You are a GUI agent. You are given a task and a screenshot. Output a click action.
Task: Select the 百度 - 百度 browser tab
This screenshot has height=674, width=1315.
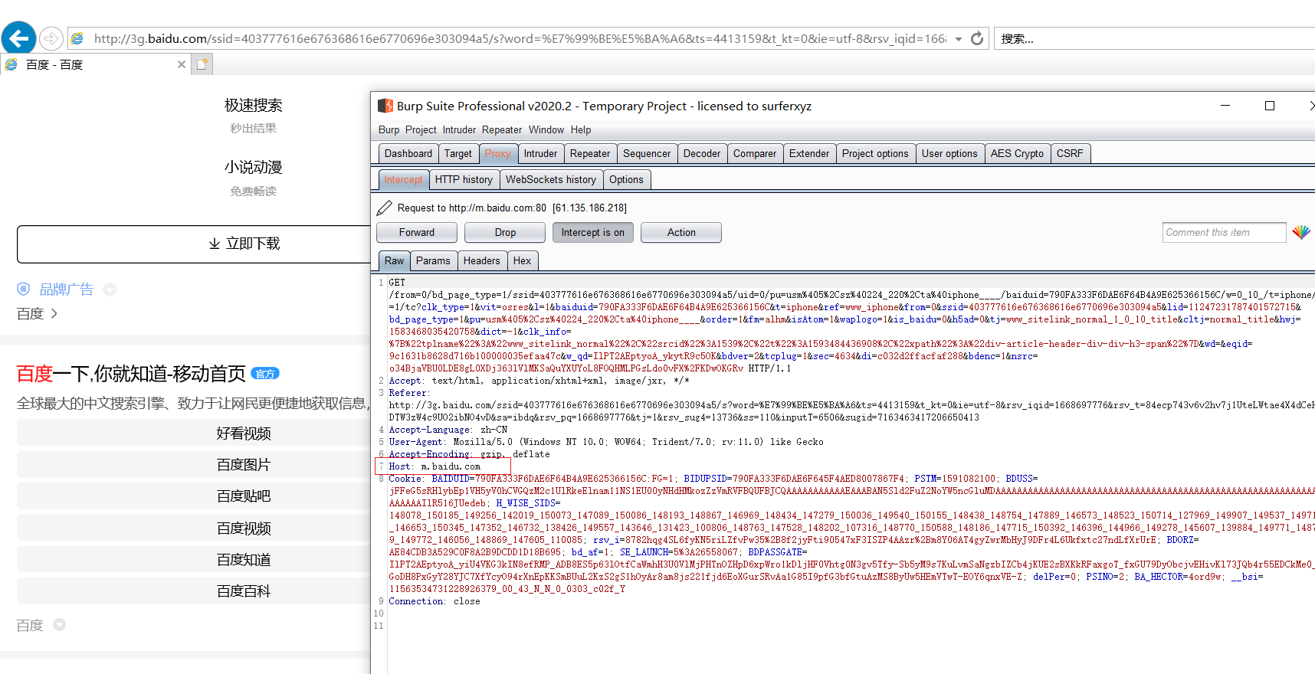click(95, 64)
